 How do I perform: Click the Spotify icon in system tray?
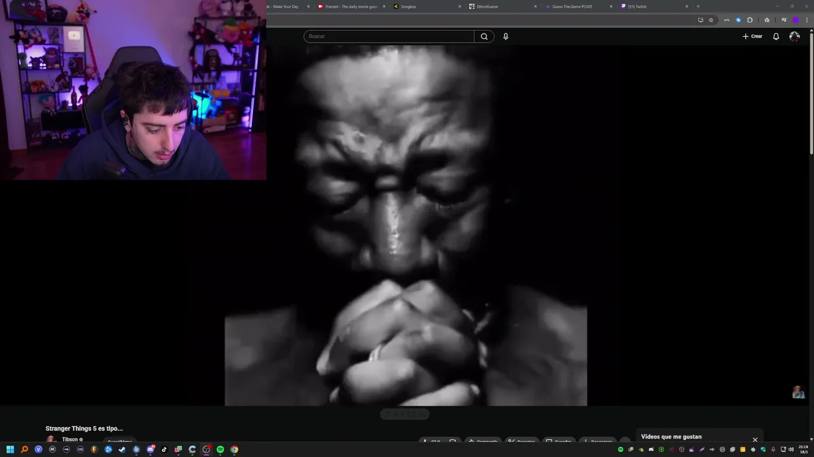tap(621, 449)
